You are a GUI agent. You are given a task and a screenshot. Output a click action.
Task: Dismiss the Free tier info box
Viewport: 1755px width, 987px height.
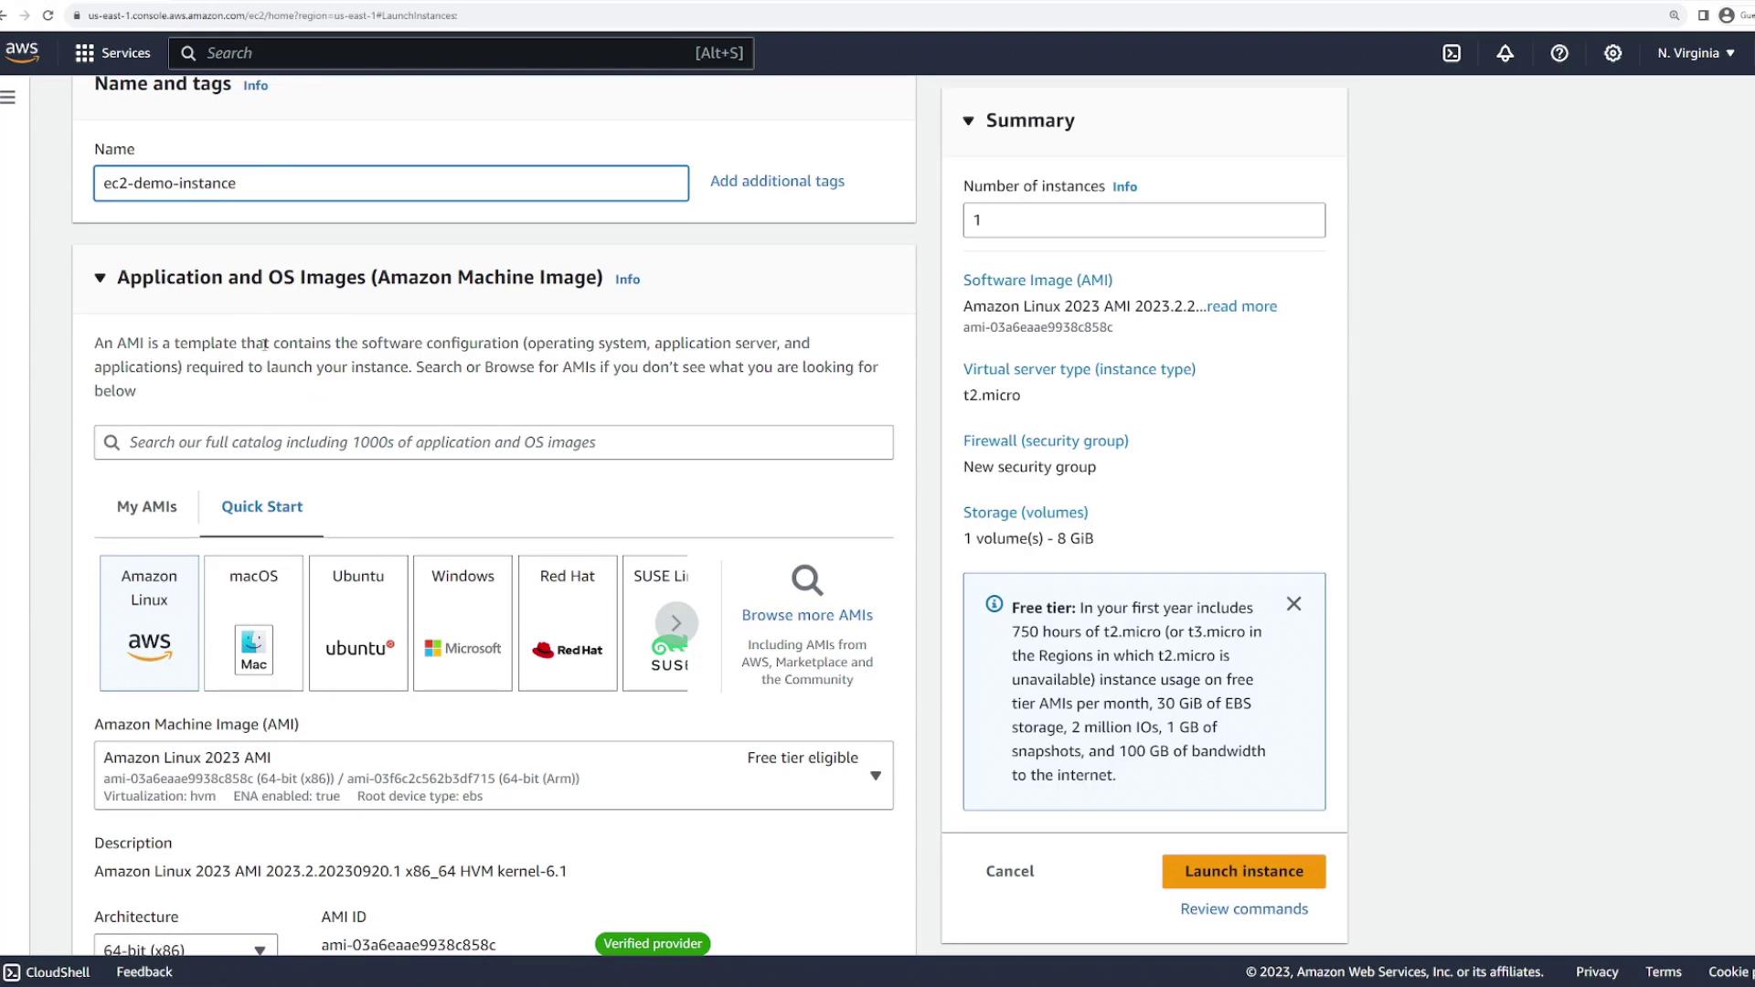[1293, 604]
